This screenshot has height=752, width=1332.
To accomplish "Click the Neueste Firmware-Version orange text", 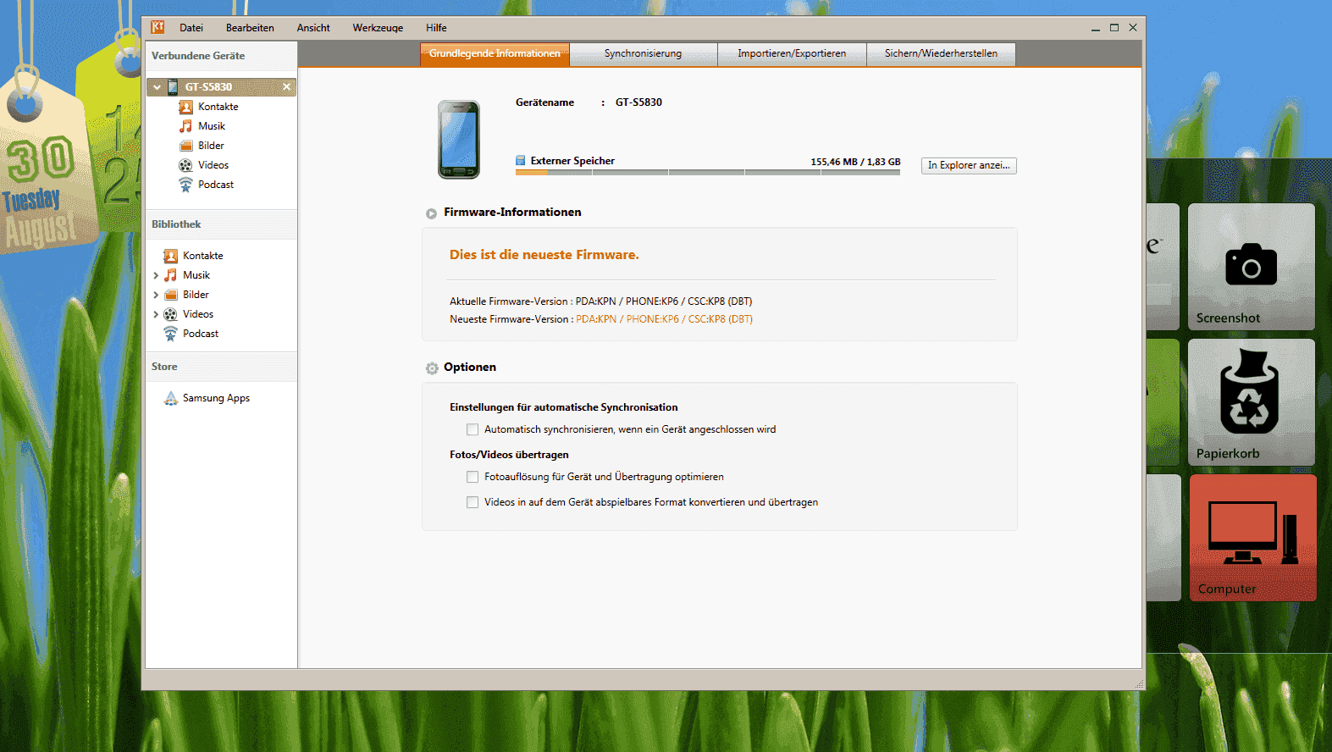I will pos(664,319).
